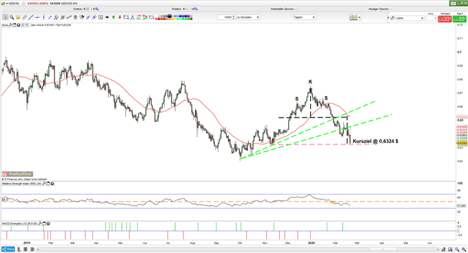Adjust quantity using the 10000 stepper arrows

click(x=234, y=17)
